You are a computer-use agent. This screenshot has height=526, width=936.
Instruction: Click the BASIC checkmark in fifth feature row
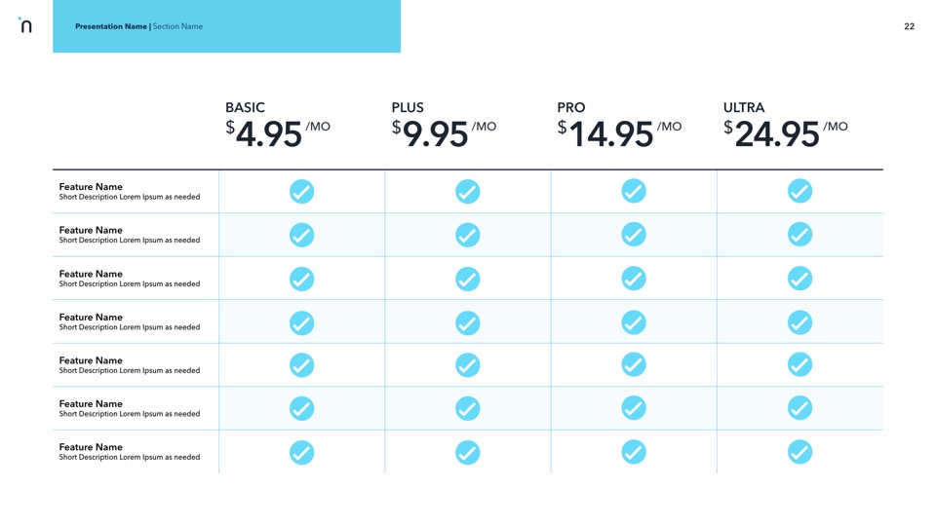pyautogui.click(x=302, y=365)
